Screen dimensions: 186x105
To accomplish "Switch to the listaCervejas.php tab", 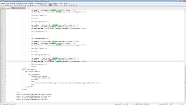I will [6, 8].
